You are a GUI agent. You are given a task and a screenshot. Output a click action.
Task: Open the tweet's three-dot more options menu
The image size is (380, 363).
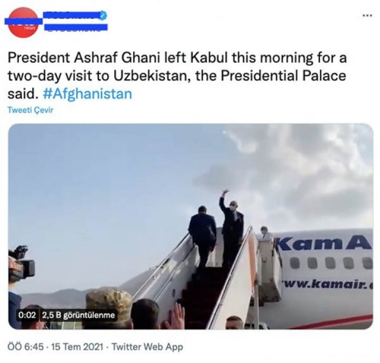[367, 16]
